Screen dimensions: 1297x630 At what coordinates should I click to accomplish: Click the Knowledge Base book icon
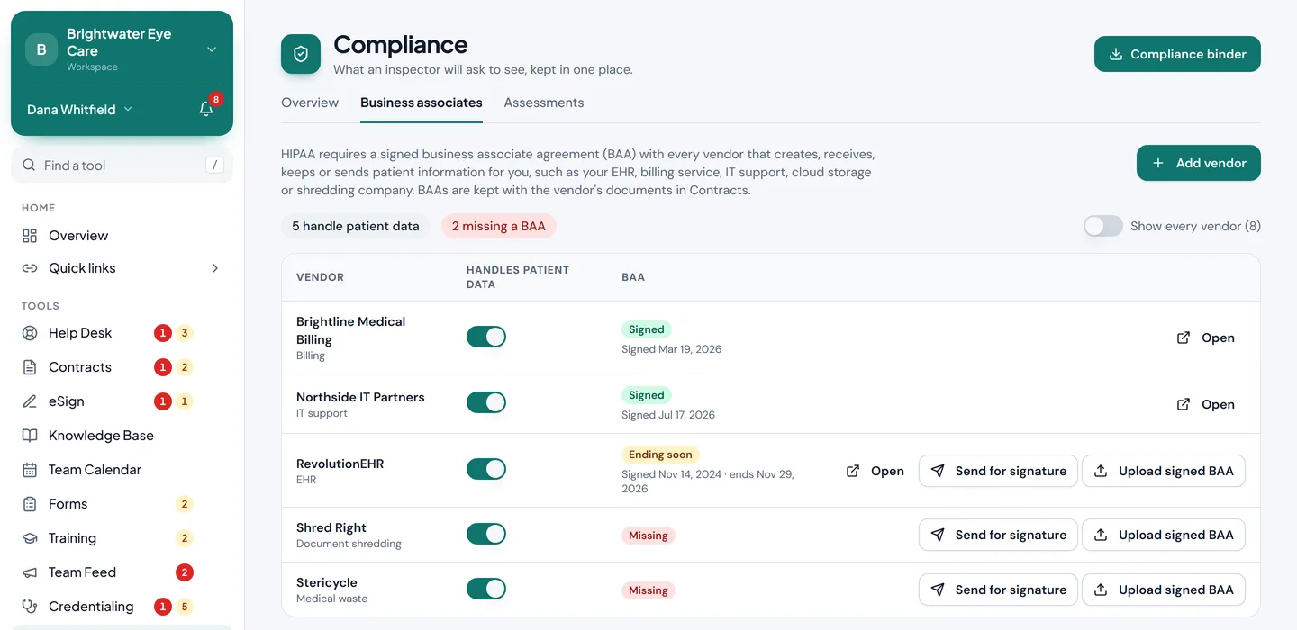[30, 436]
